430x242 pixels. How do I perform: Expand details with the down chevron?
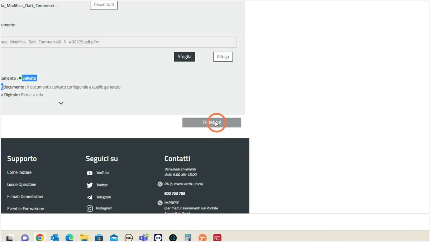click(61, 103)
